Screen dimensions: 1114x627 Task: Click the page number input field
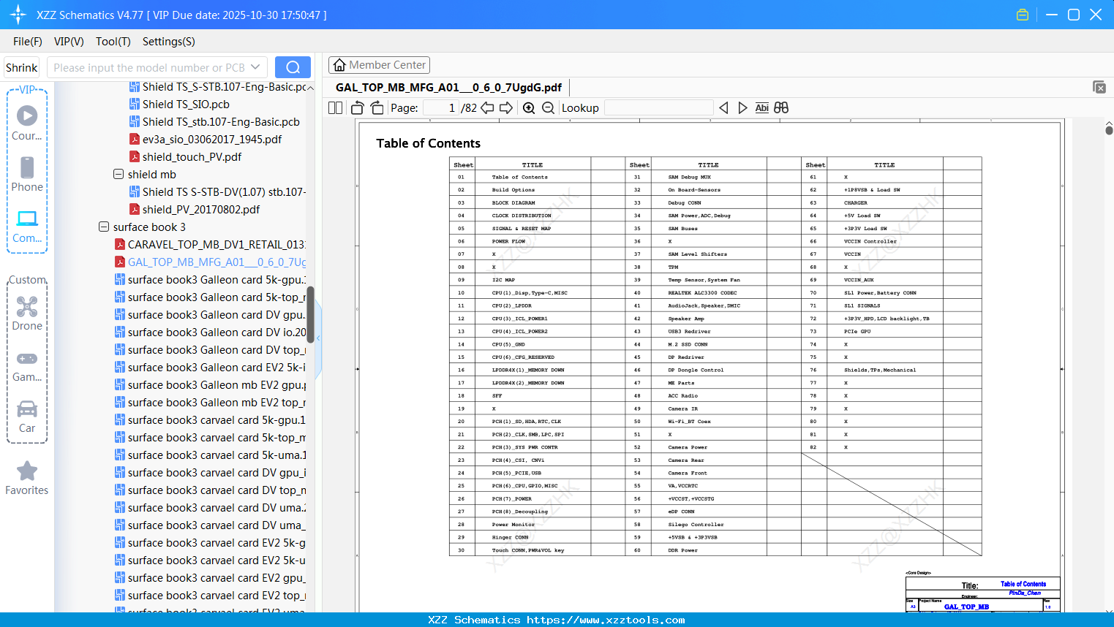point(441,108)
